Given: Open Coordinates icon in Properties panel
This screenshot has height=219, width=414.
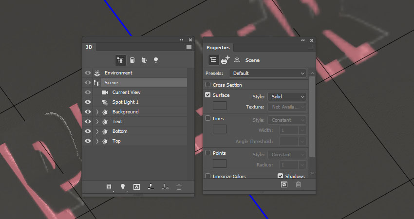Looking at the screenshot, I should 237,60.
